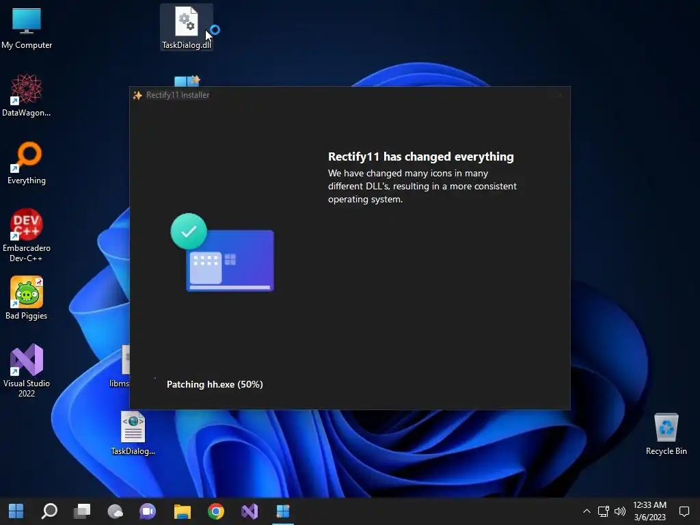Select Visual Studio 2022 desktop shortcut
This screenshot has width=700, height=525.
(x=27, y=370)
